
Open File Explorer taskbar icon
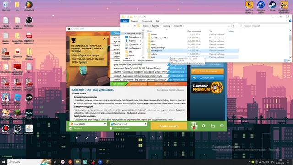[77, 162]
